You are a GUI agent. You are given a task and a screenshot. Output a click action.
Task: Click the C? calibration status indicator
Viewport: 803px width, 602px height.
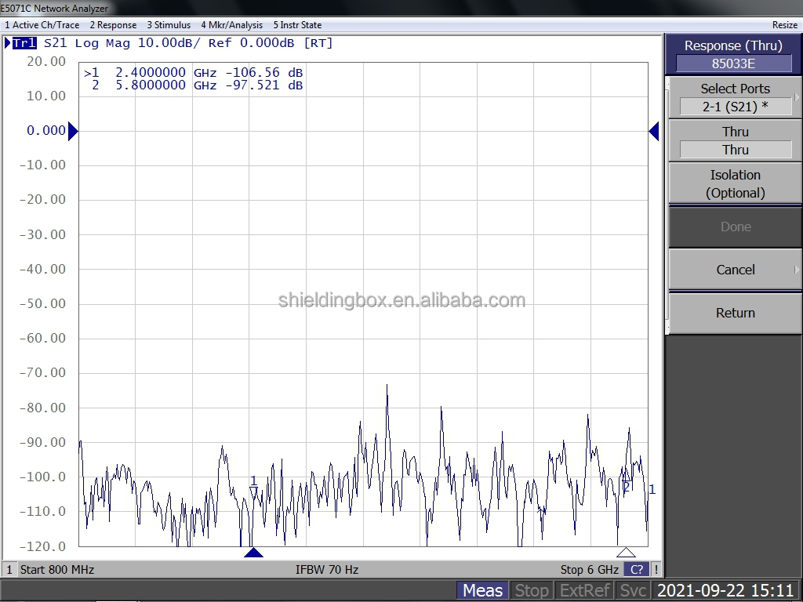coord(637,570)
